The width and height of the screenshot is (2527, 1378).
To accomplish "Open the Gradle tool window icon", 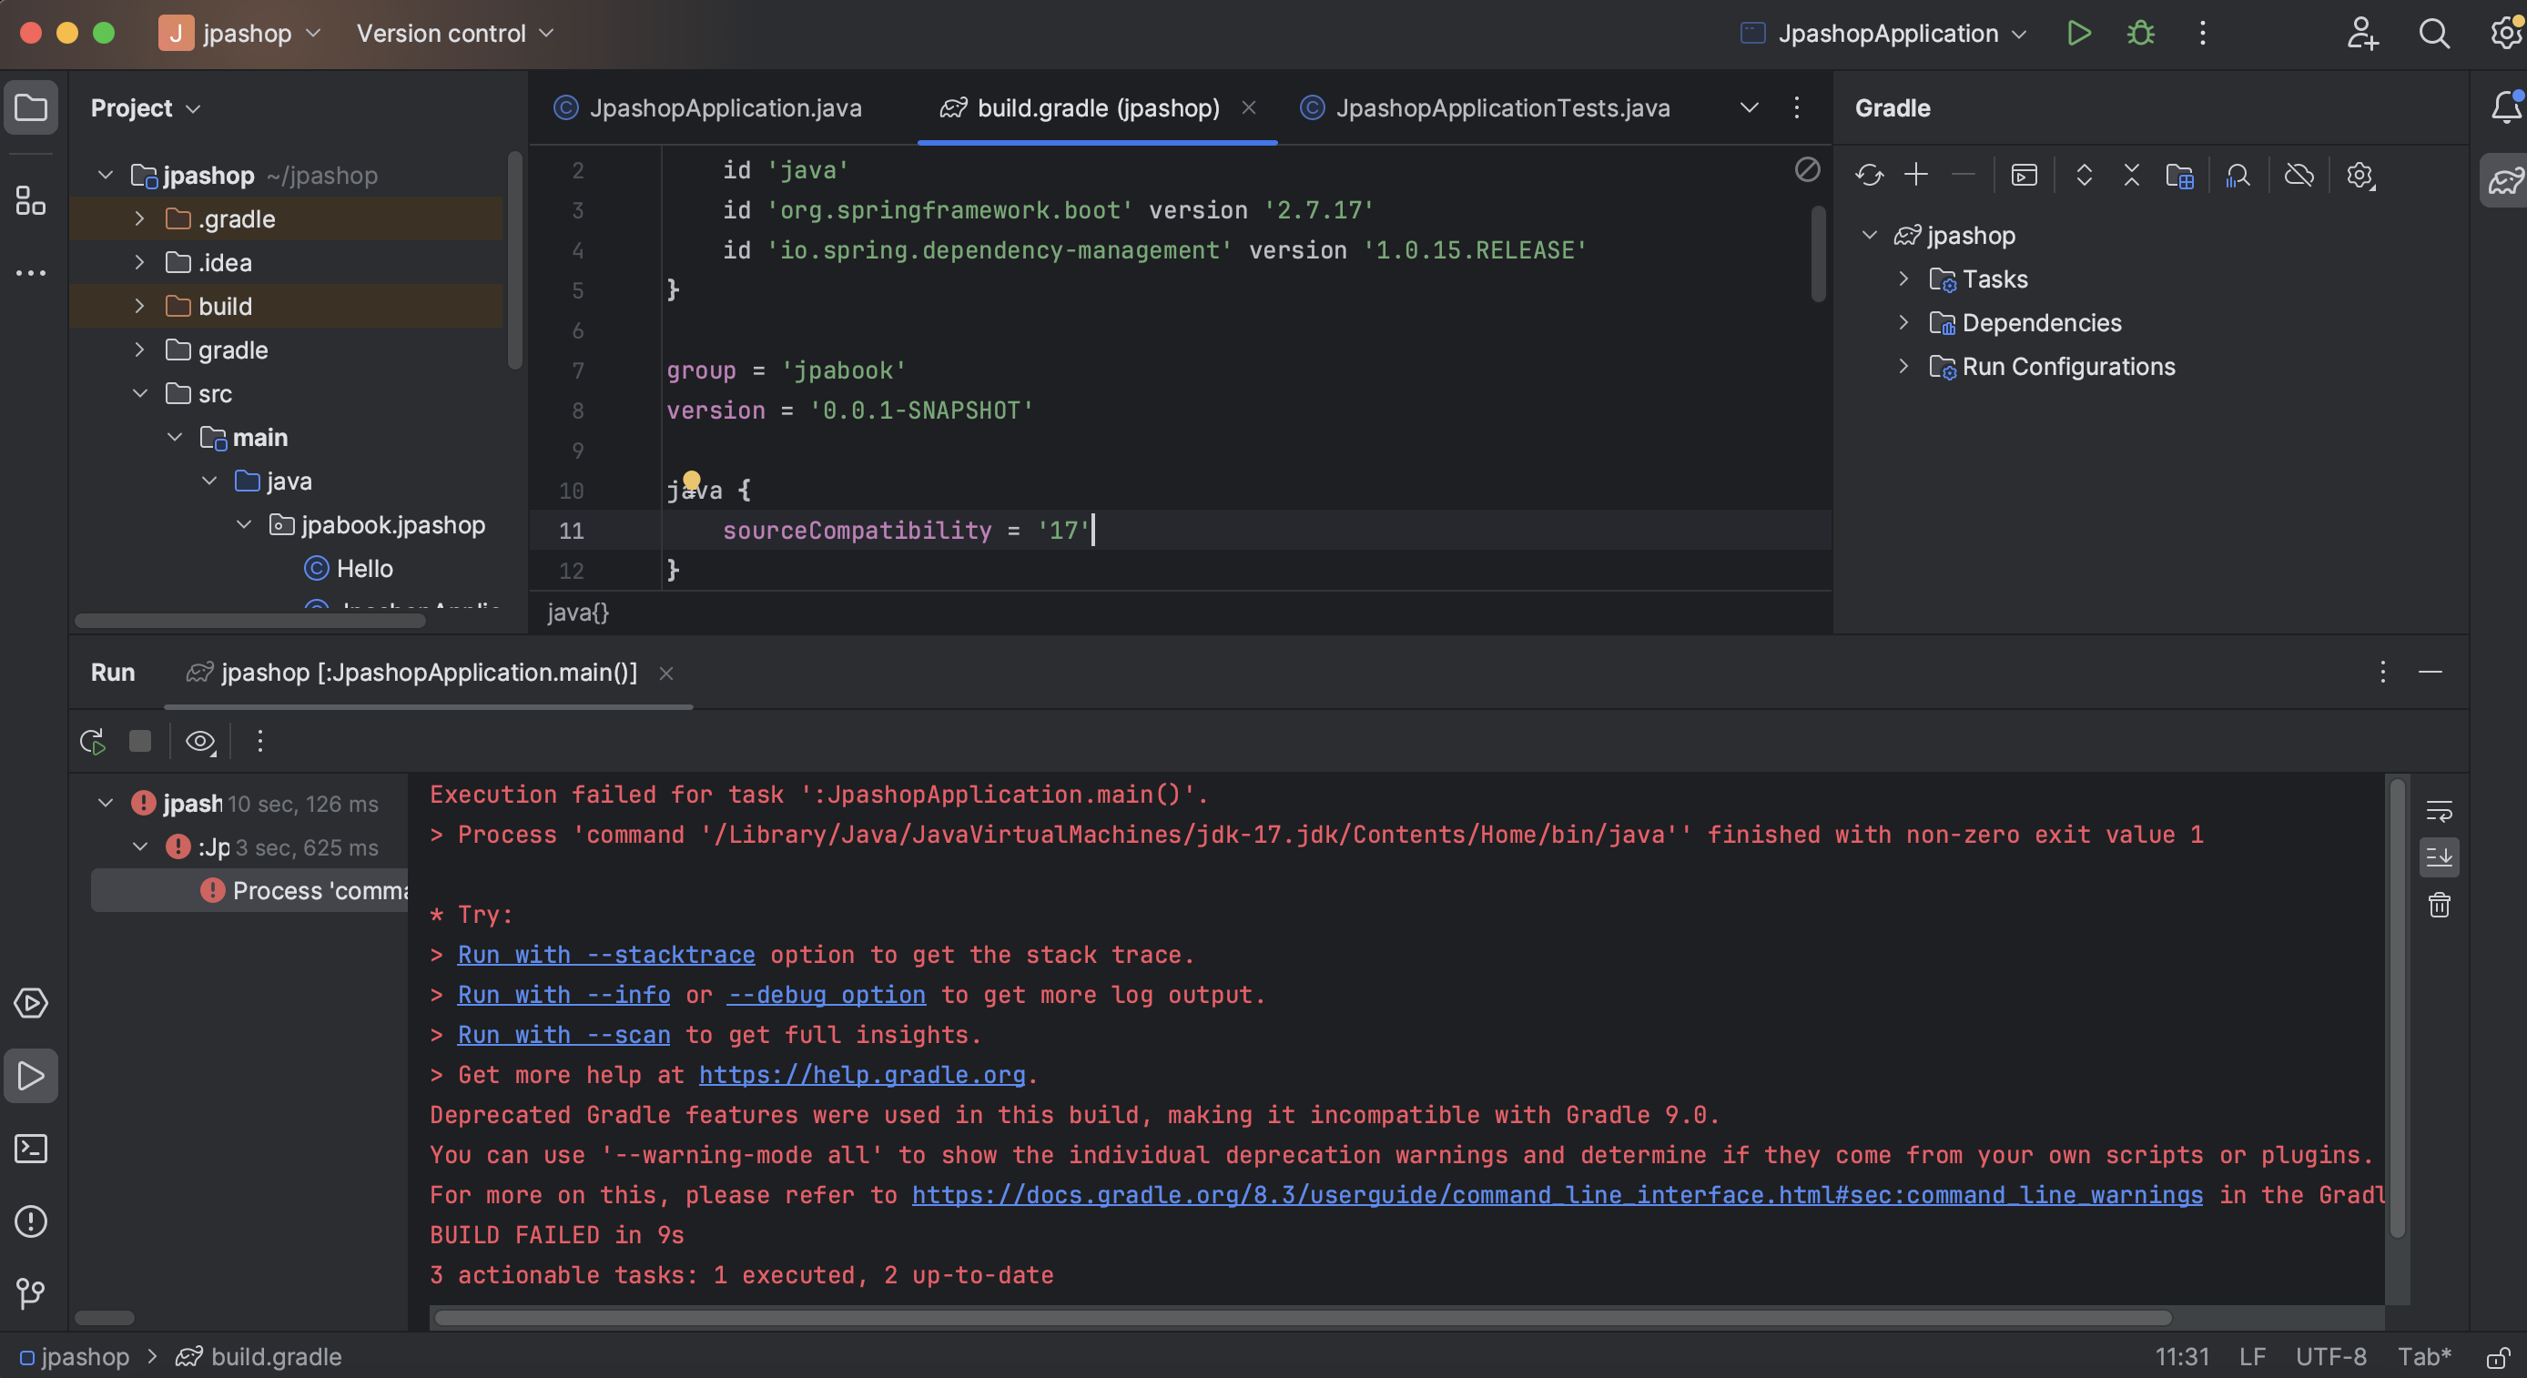I will 2504,180.
